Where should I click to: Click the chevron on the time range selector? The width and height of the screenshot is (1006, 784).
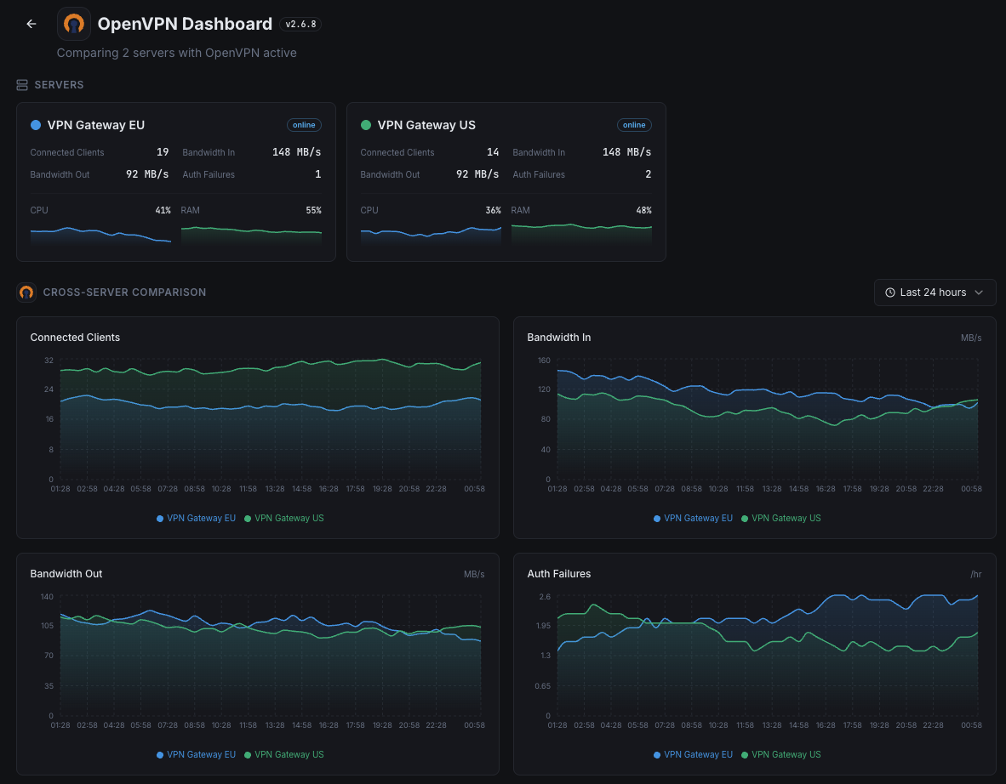979,293
